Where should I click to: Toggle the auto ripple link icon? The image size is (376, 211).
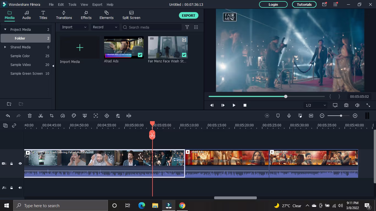[x=14, y=126]
